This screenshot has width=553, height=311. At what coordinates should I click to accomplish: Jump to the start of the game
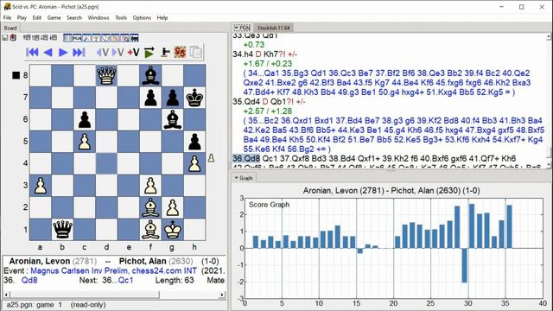point(32,53)
